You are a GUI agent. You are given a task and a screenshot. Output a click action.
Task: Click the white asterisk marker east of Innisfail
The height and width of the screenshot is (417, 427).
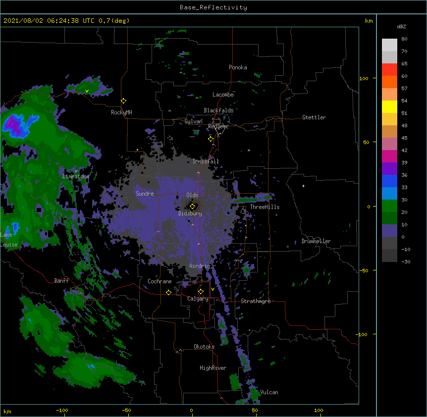[249, 150]
